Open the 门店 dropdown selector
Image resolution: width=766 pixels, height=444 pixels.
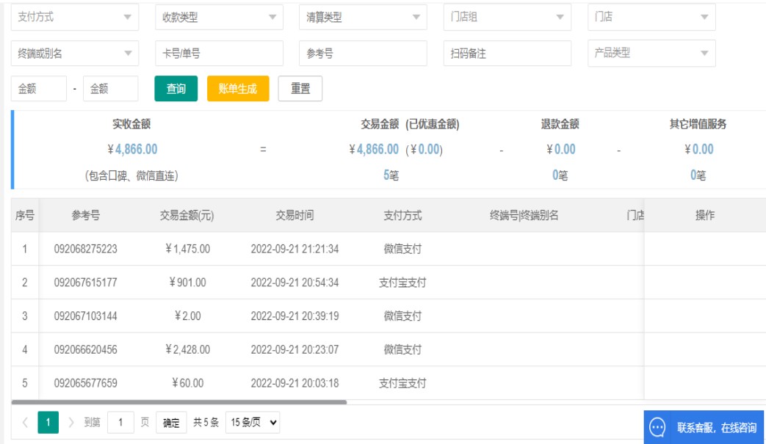[651, 17]
